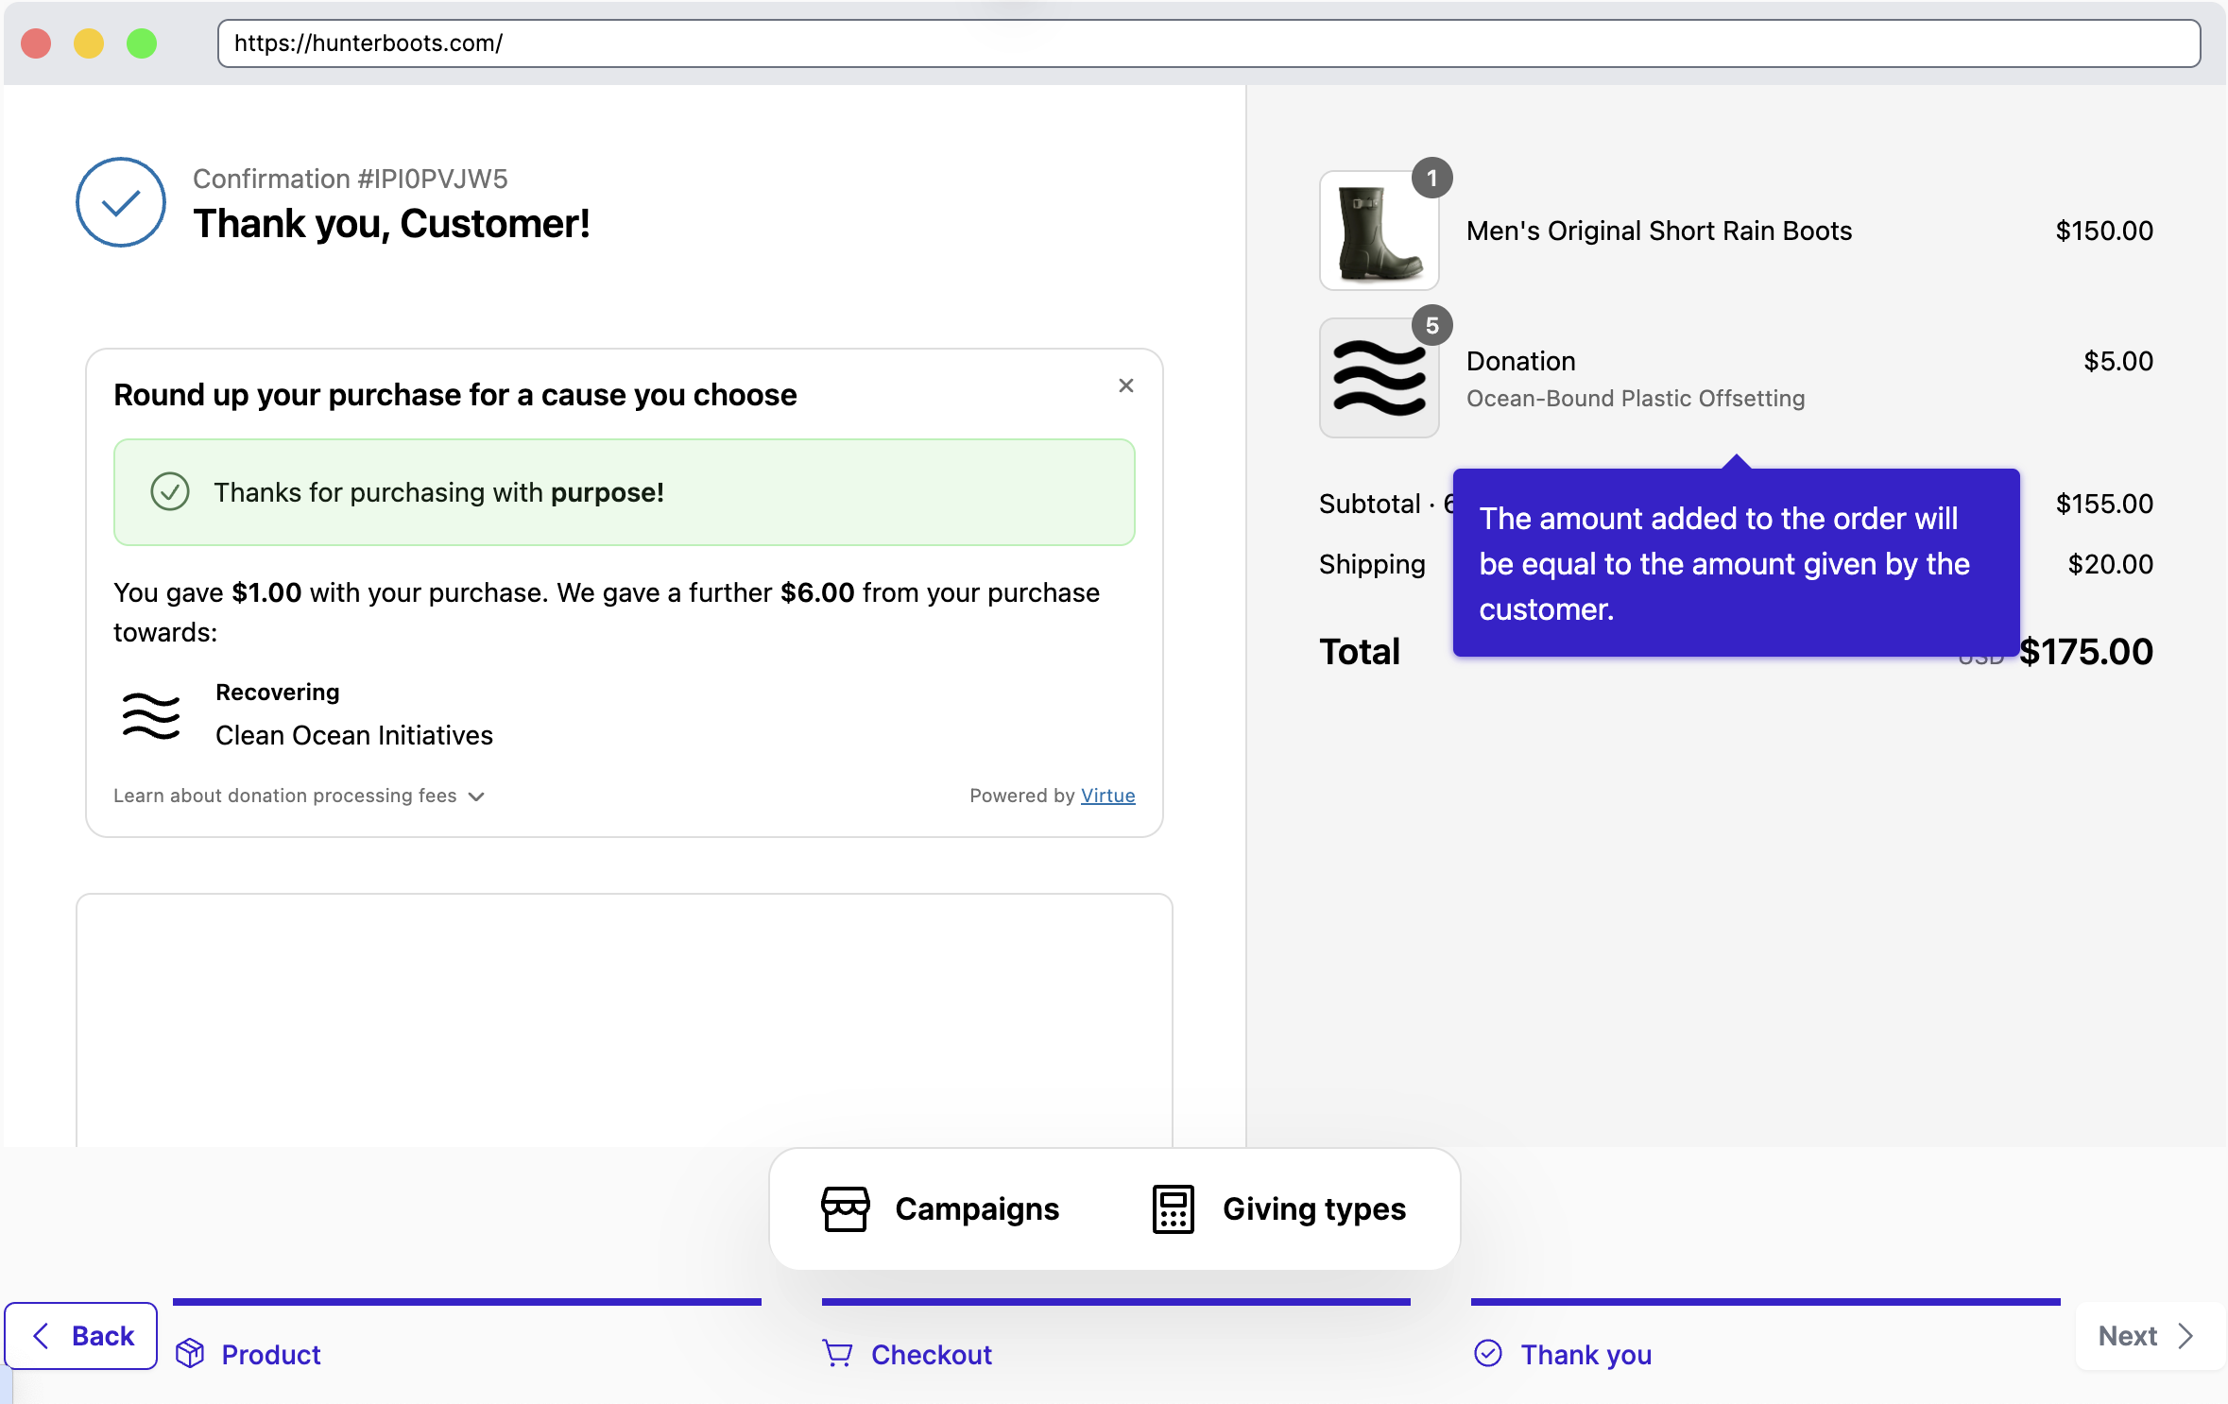Click the Clean Ocean Initiatives wave logo
The image size is (2228, 1404).
pos(150,715)
